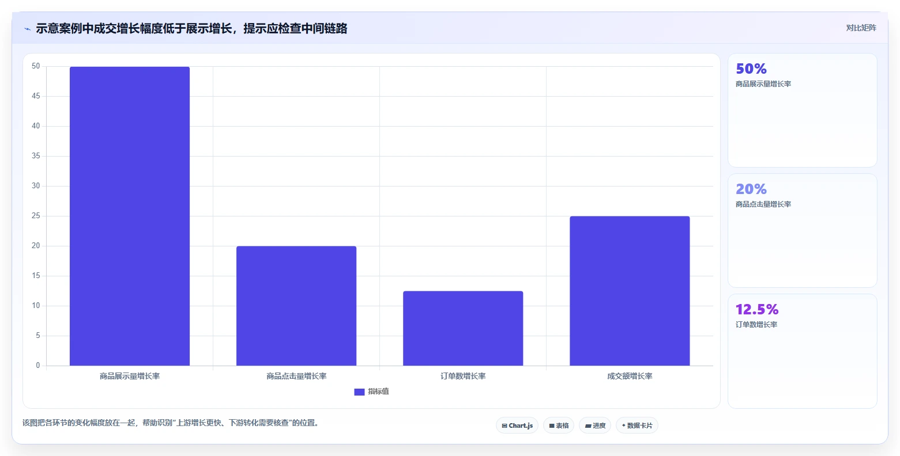This screenshot has width=900, height=456.
Task: Click the axis label 商品点击量增长率
Action: click(x=296, y=376)
